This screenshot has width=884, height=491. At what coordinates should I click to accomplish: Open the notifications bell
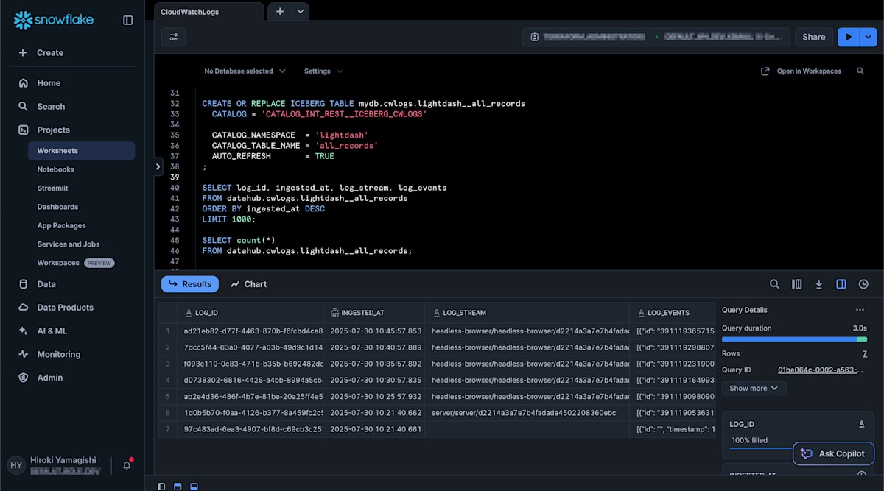pos(127,465)
